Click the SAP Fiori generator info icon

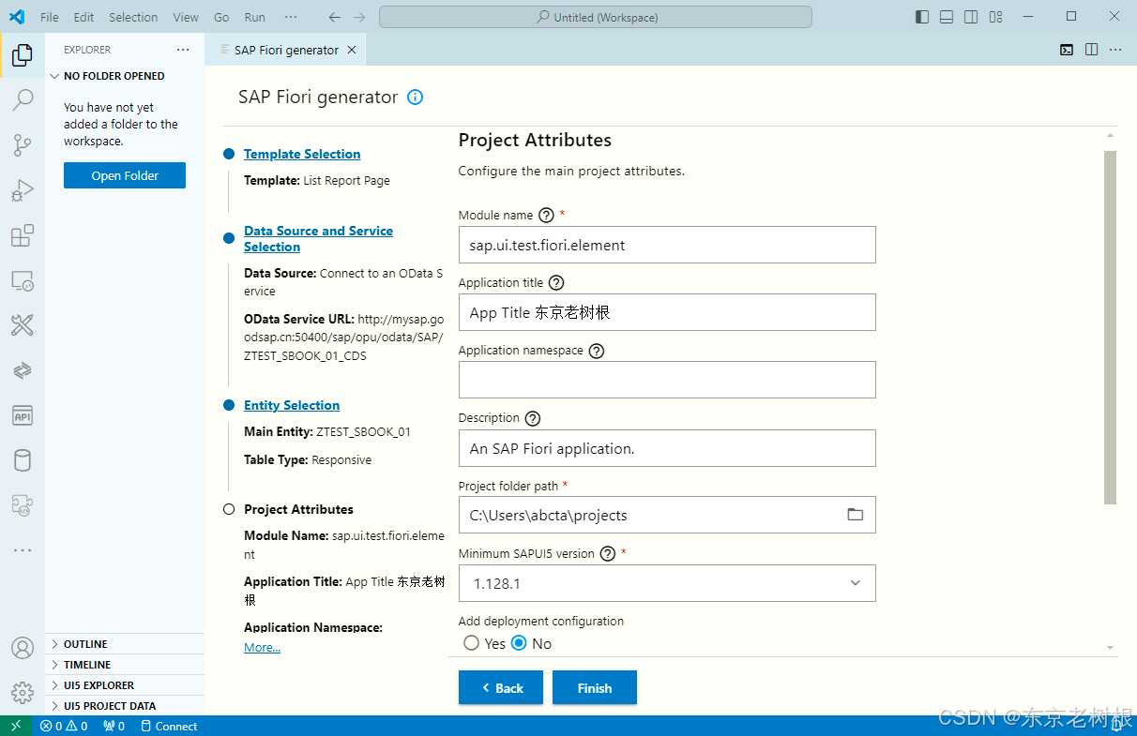(416, 97)
